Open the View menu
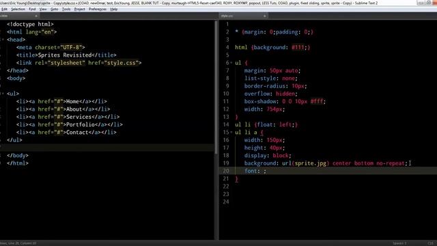437x246 pixels. click(x=43, y=9)
